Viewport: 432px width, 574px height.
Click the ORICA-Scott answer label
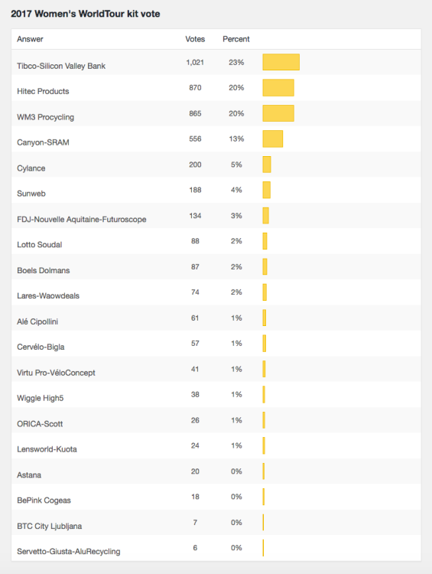(40, 424)
